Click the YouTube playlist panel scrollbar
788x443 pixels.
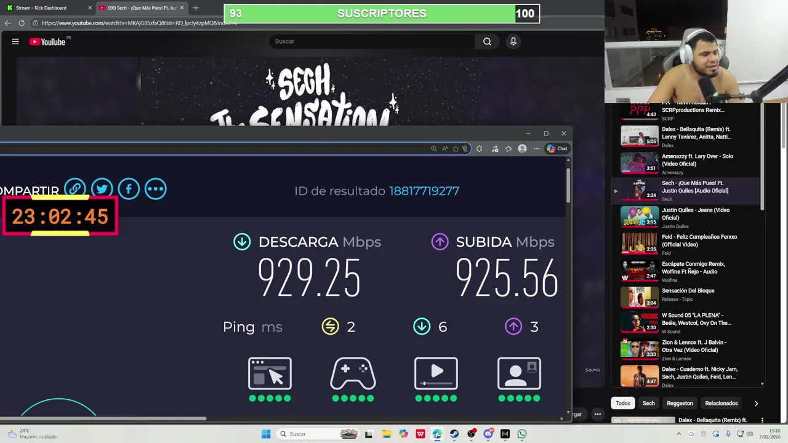click(763, 157)
